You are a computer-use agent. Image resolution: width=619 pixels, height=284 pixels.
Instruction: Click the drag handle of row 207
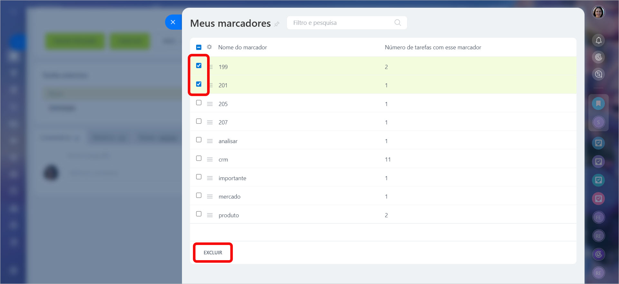[210, 122]
